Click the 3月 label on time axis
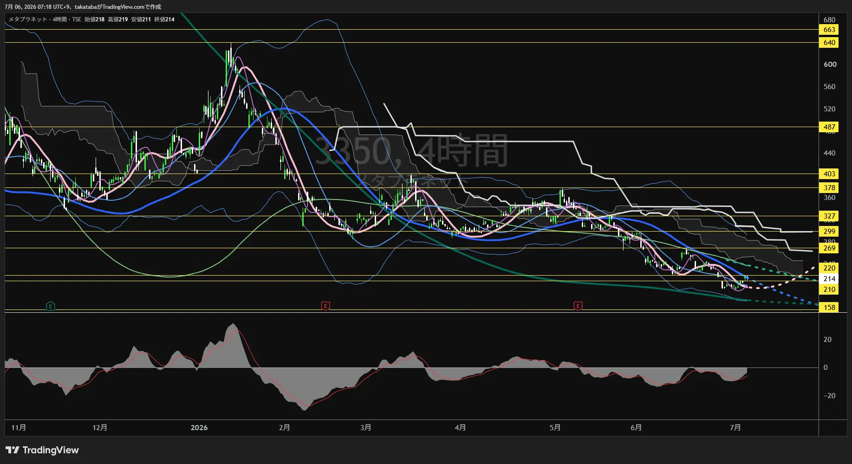852x464 pixels. [365, 428]
